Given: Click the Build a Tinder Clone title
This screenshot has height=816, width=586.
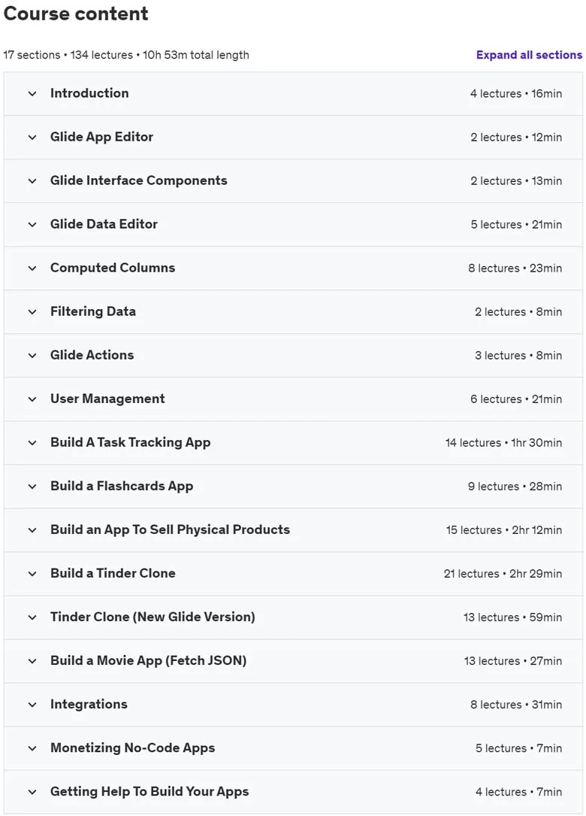Looking at the screenshot, I should (113, 573).
